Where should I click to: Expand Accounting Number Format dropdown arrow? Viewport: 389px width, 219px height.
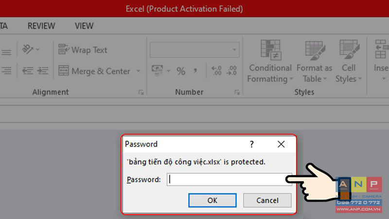click(169, 71)
